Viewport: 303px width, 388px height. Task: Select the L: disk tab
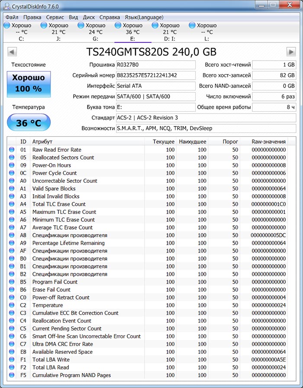[207, 32]
